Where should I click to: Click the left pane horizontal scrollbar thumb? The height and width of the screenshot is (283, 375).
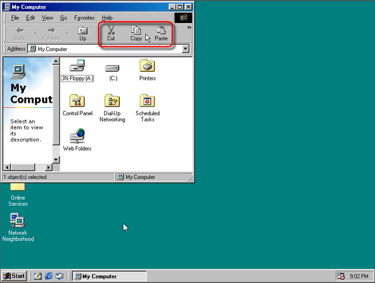pyautogui.click(x=23, y=167)
